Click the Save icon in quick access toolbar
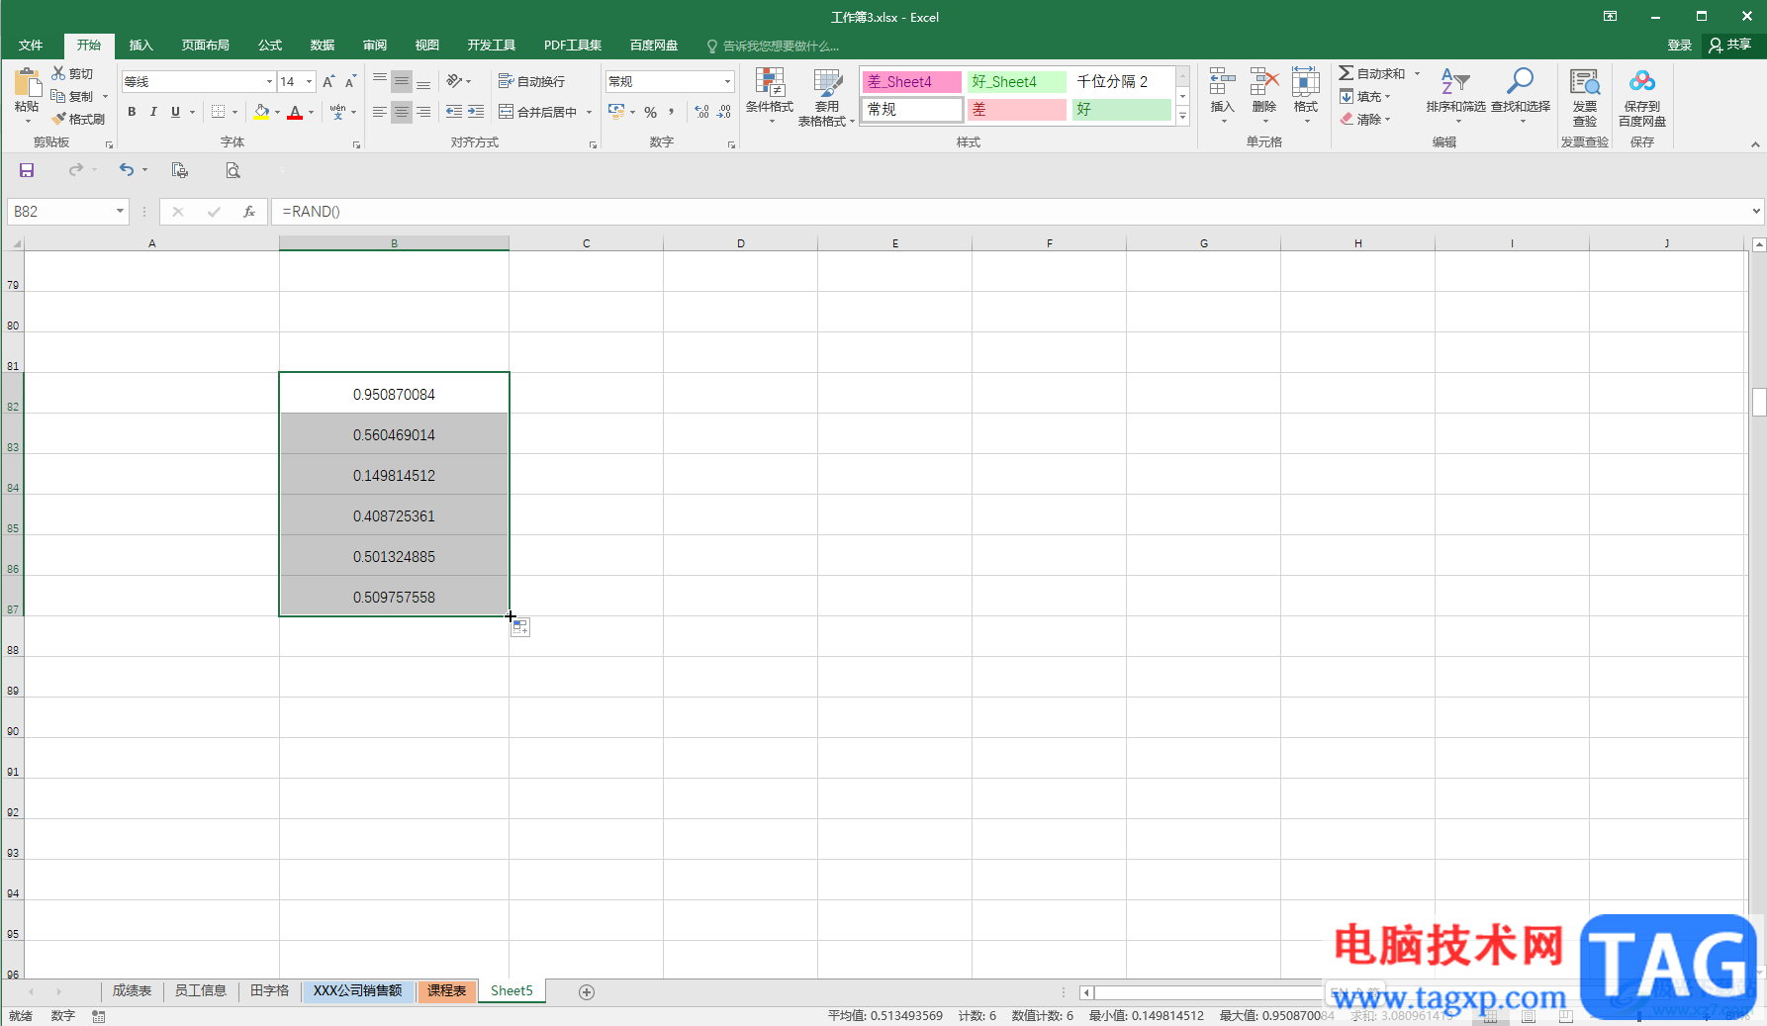1767x1026 pixels. point(27,170)
